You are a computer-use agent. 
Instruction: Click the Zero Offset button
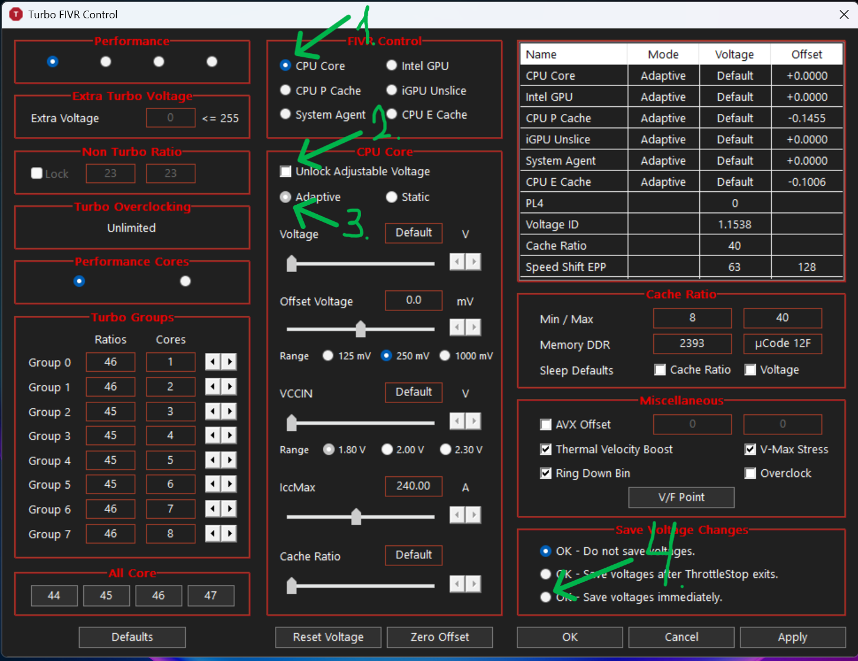(x=440, y=637)
